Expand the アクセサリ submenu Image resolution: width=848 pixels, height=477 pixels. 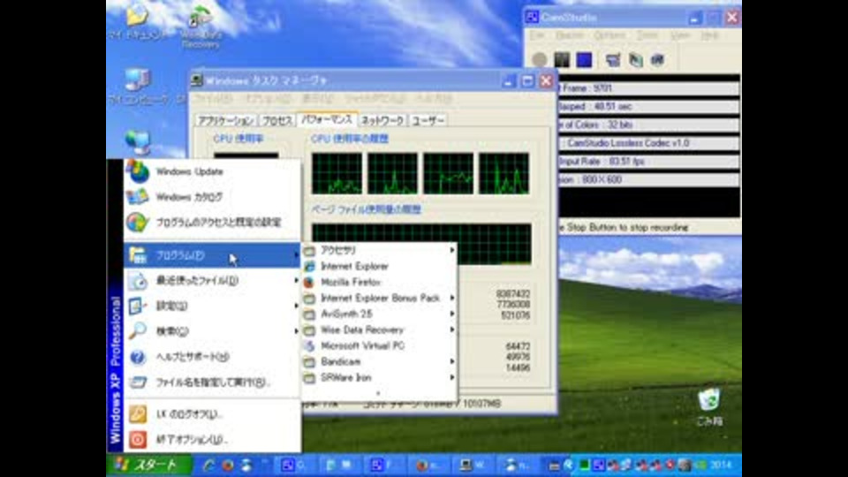[x=380, y=250]
